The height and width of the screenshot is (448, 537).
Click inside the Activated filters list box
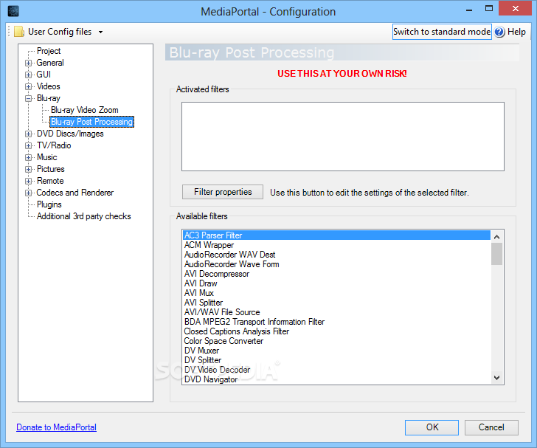pyautogui.click(x=343, y=137)
